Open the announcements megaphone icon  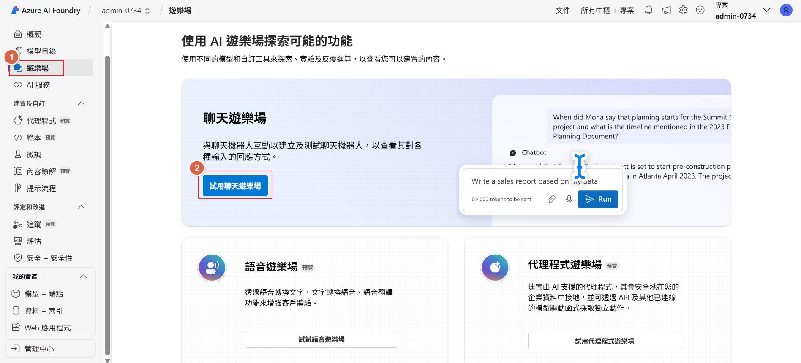[x=666, y=10]
